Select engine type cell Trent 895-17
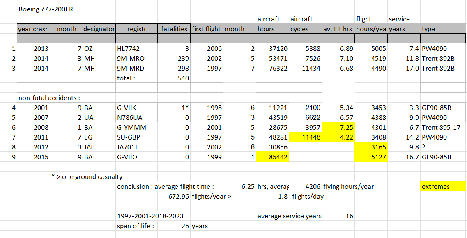Image resolution: width=467 pixels, height=238 pixels. tap(444, 127)
